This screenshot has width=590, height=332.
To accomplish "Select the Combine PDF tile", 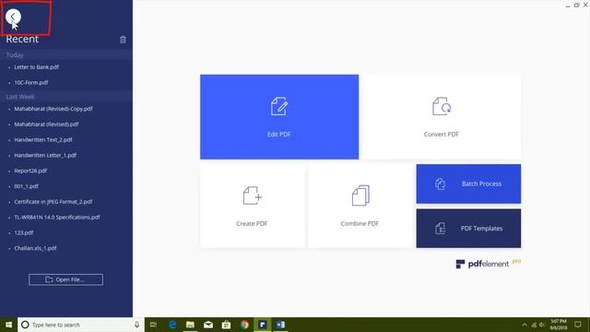I will [360, 206].
